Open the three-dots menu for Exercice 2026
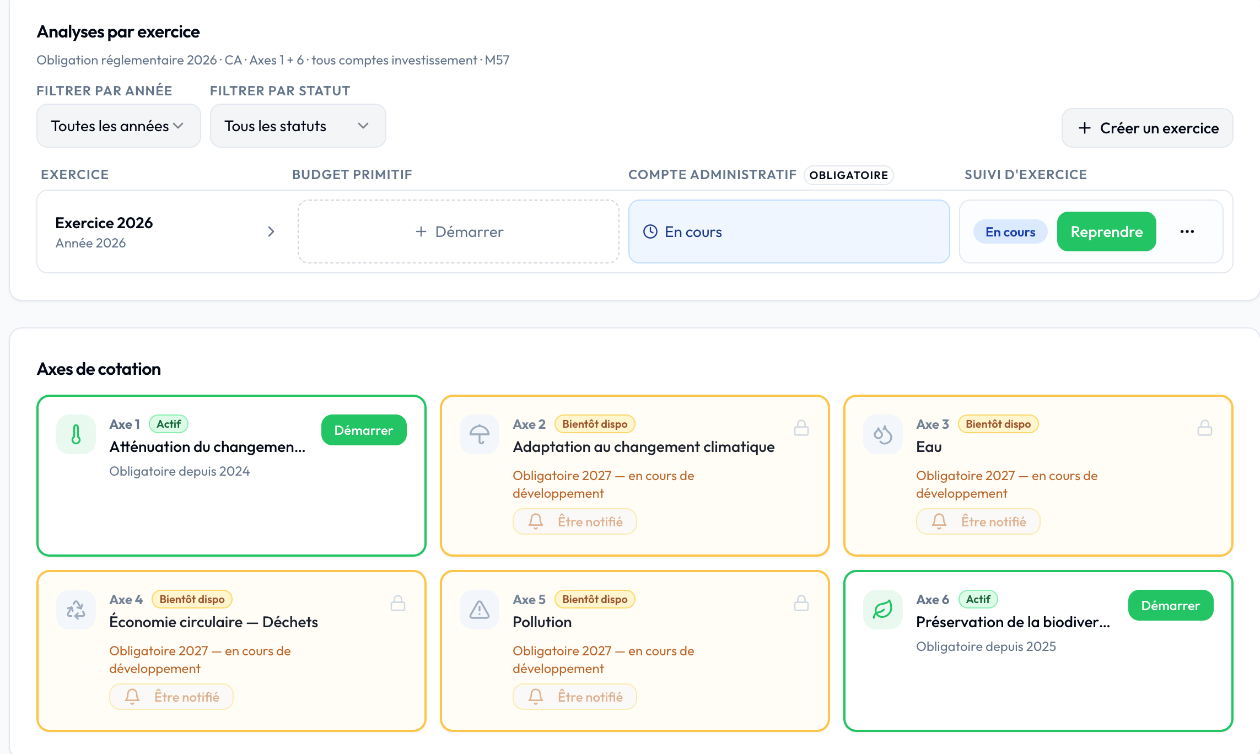 click(x=1187, y=231)
